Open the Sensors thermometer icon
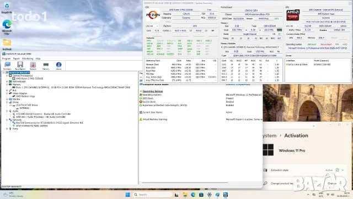 [x=33, y=66]
